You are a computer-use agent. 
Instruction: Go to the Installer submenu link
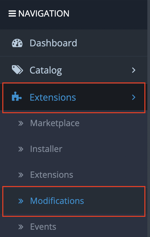pyautogui.click(x=46, y=149)
